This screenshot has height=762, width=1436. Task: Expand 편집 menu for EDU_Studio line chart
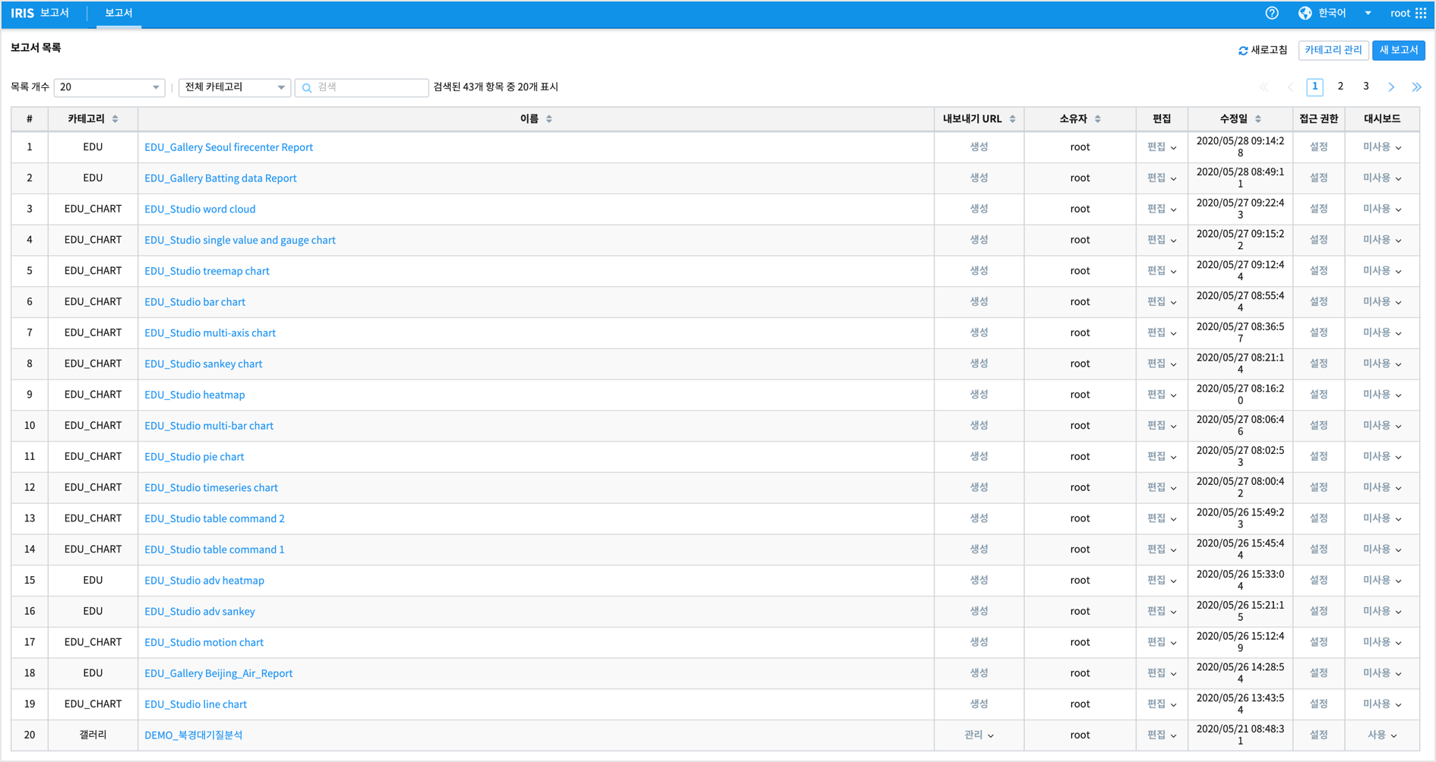coord(1162,704)
